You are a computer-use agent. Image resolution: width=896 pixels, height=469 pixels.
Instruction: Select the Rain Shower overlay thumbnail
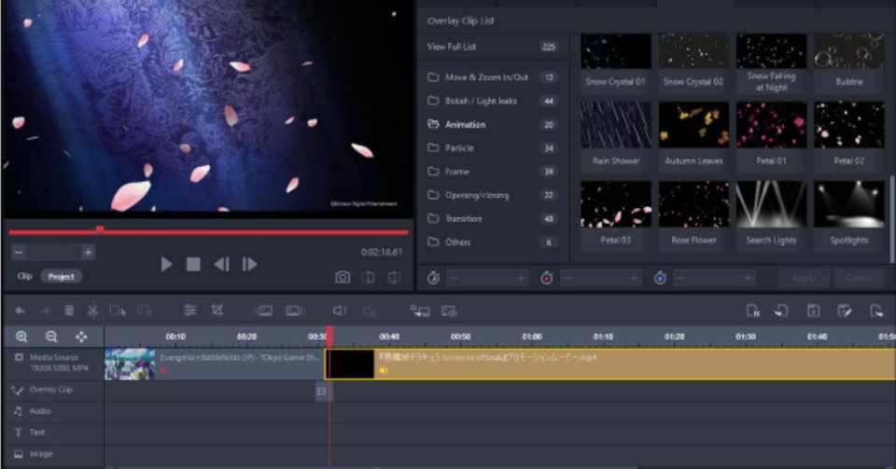[616, 126]
